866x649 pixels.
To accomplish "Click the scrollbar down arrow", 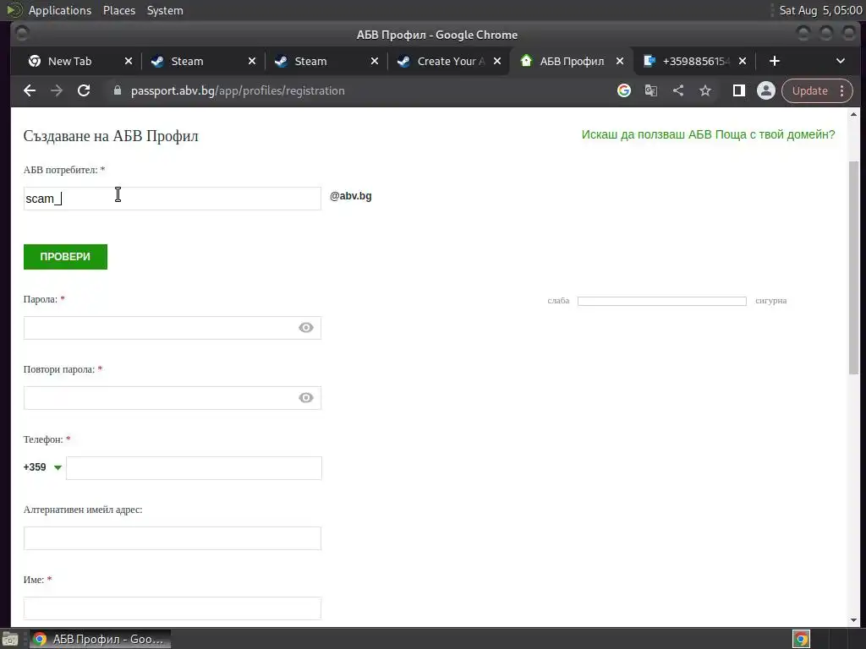I will (854, 619).
